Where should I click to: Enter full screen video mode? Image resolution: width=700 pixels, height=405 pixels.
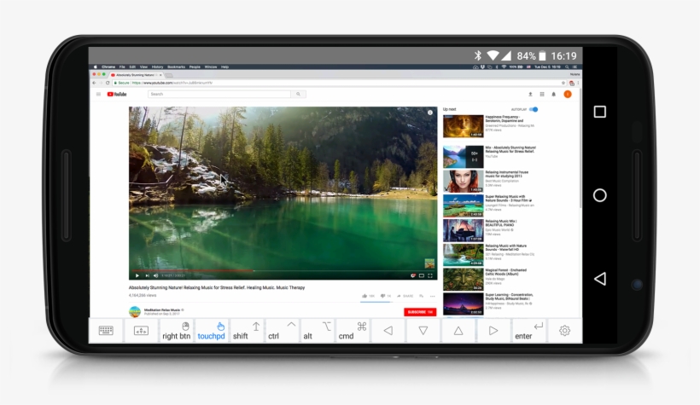point(430,275)
